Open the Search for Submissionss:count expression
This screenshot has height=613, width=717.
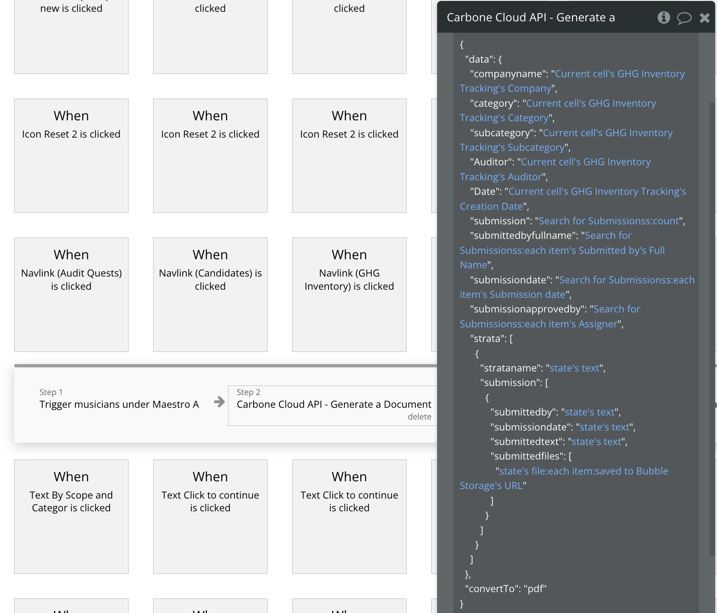pos(608,221)
